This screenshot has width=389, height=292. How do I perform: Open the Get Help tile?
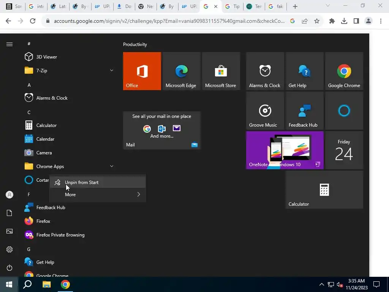(304, 71)
